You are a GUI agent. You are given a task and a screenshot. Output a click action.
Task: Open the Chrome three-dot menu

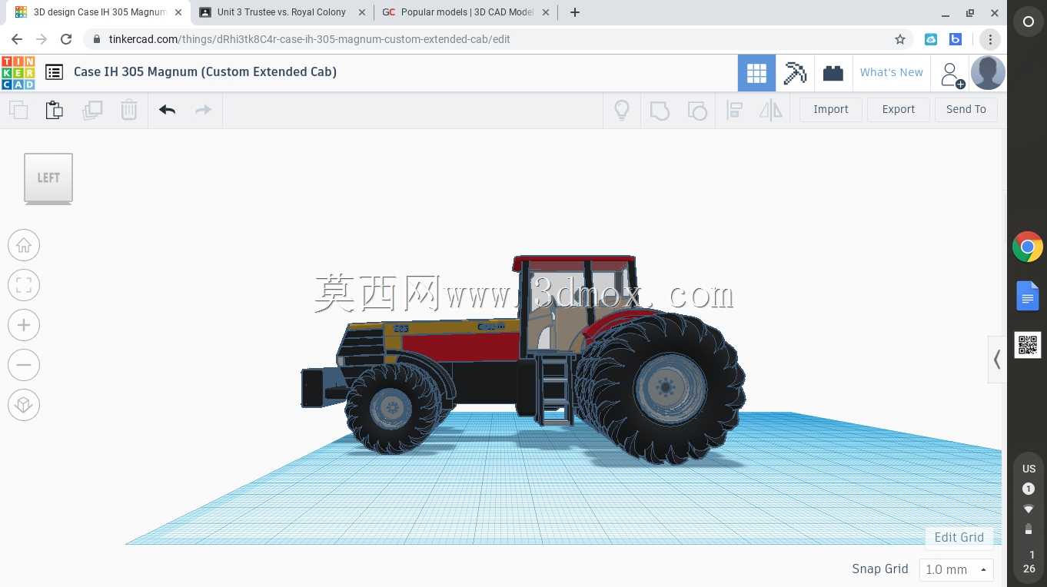(990, 39)
